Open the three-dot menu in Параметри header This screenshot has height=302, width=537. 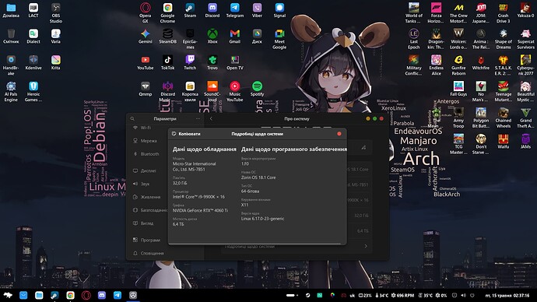click(x=198, y=119)
